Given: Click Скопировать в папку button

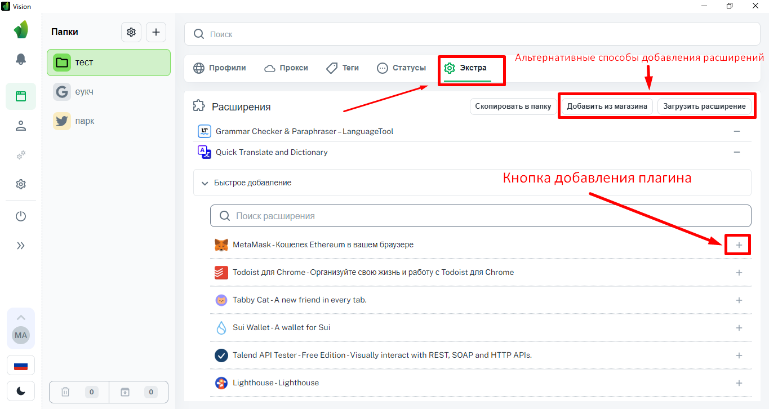Looking at the screenshot, I should (x=513, y=106).
